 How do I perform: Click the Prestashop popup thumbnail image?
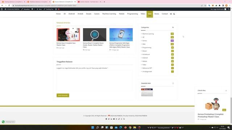[212, 104]
